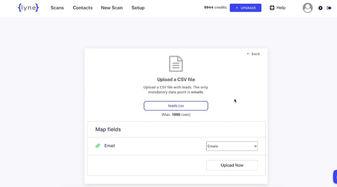The width and height of the screenshot is (337, 187).
Task: Go to the Contacts page
Action: point(83,8)
